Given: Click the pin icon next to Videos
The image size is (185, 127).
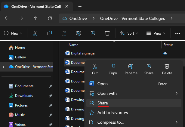Looking at the screenshot, I should 51,124.
